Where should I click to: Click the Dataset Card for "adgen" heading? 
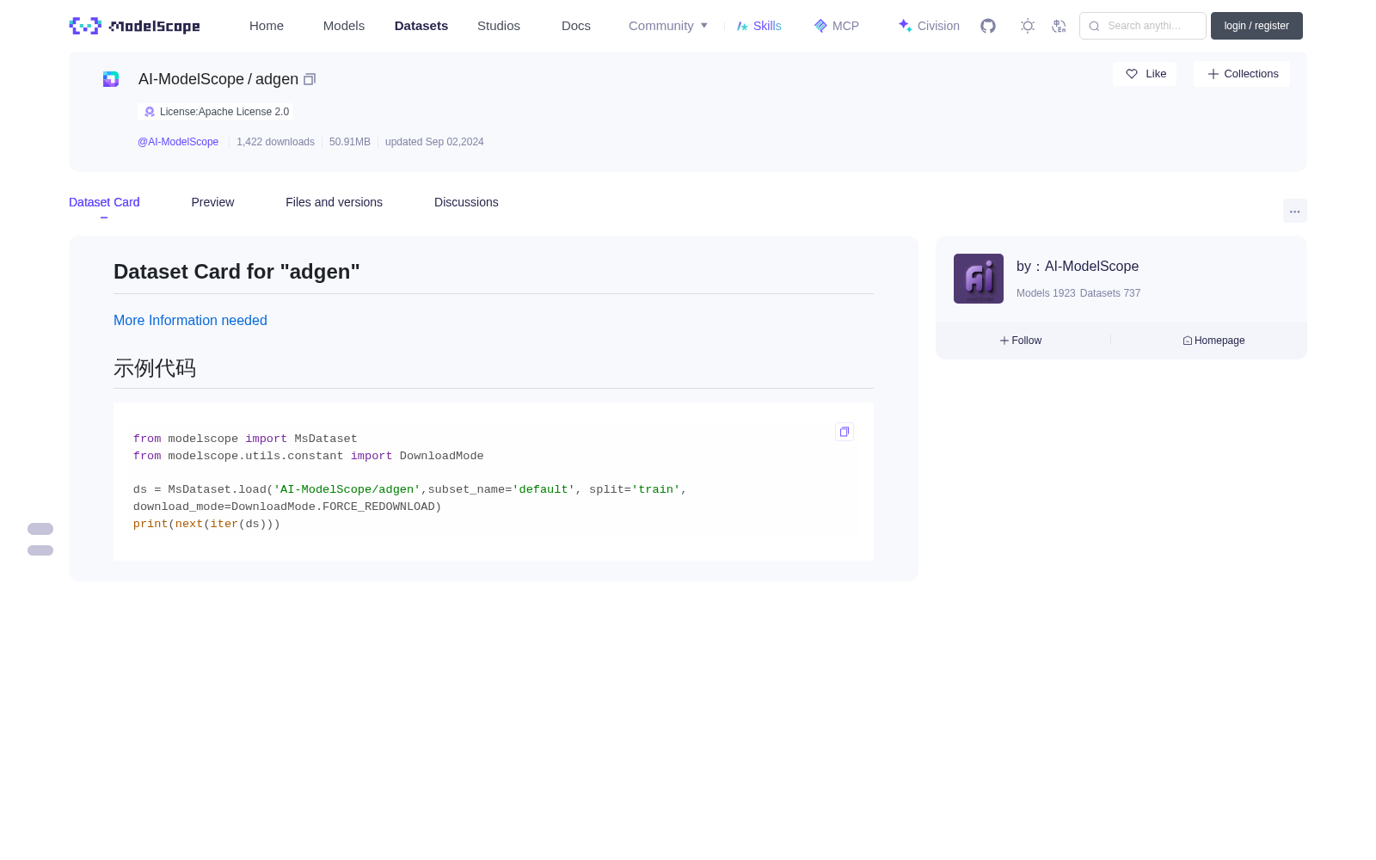tap(236, 272)
